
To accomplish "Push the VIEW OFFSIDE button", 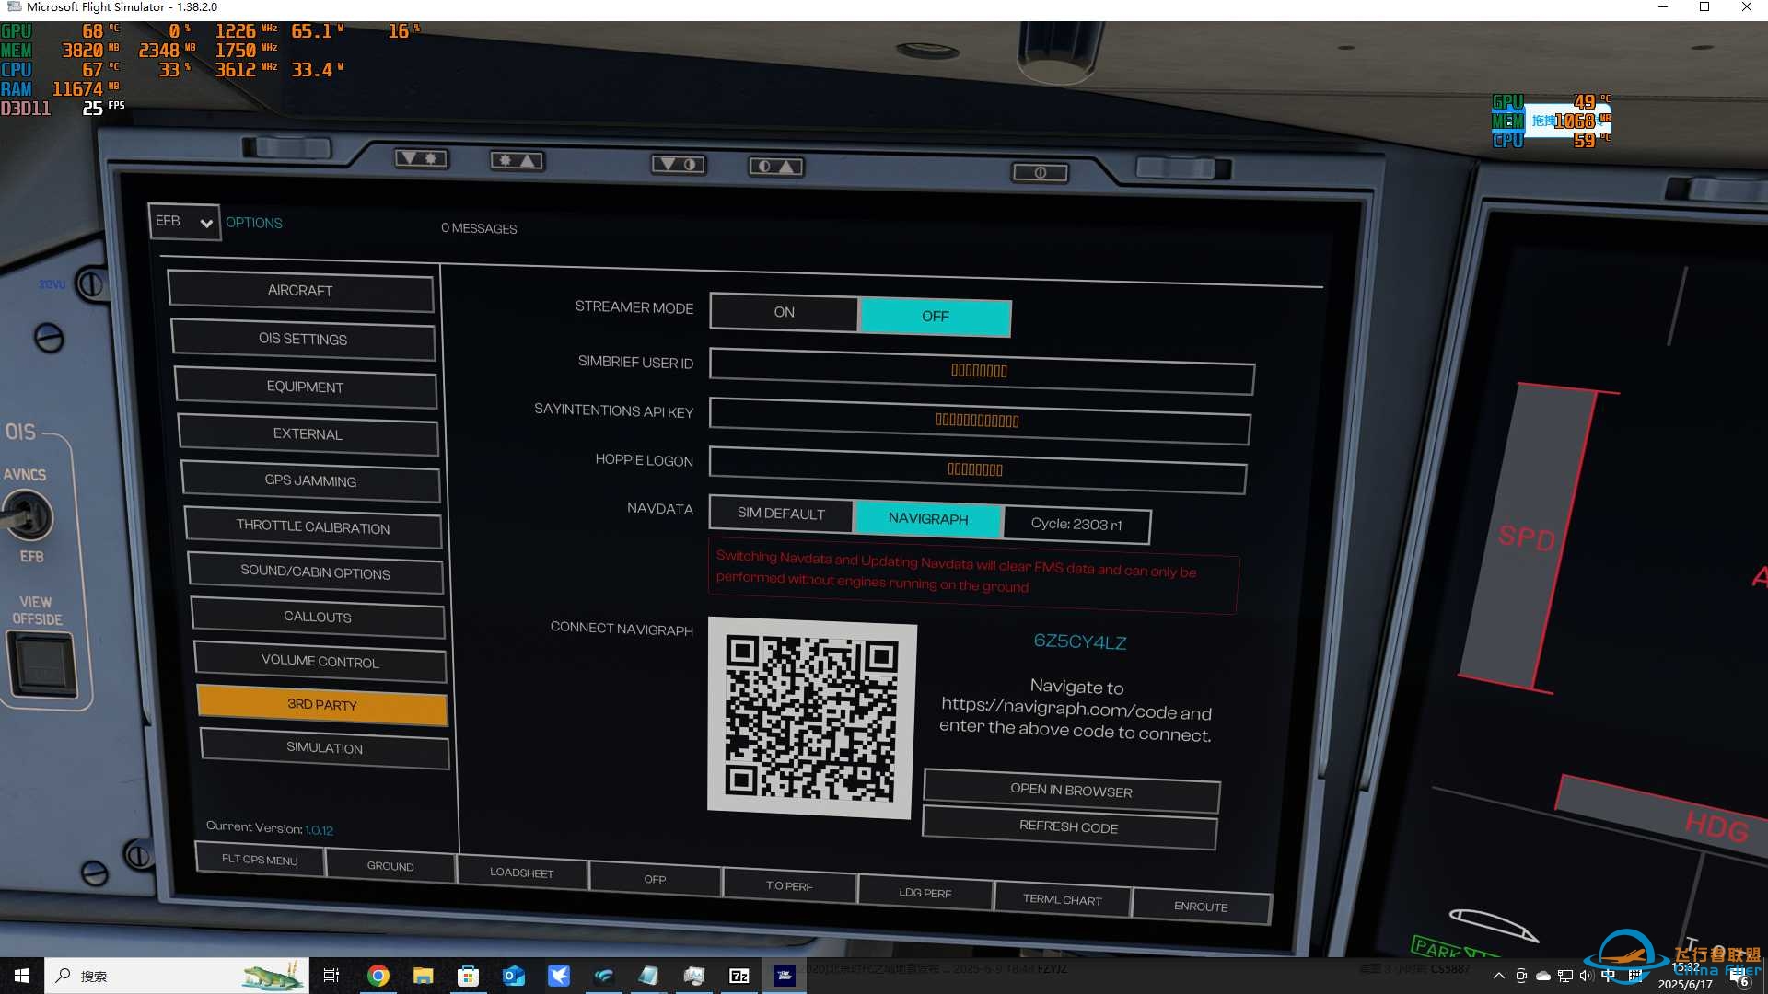I will pos(42,665).
